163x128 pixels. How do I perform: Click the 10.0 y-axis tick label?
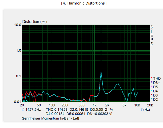(18, 25)
